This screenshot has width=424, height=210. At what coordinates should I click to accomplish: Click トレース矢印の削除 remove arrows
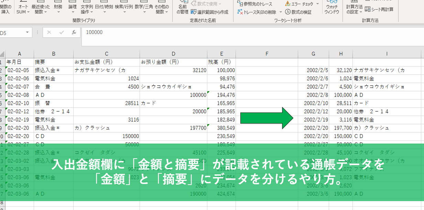pyautogui.click(x=257, y=12)
